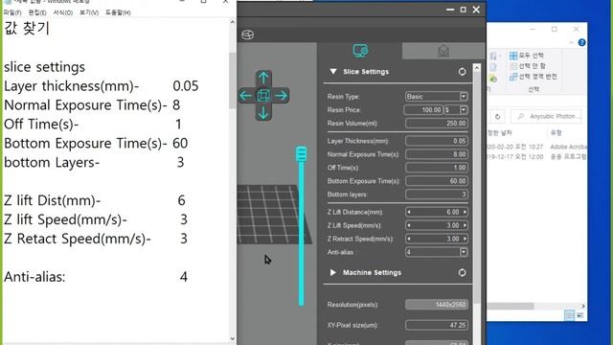Open the 보기(V) menu in Notepad
The height and width of the screenshot is (345, 613).
89,12
